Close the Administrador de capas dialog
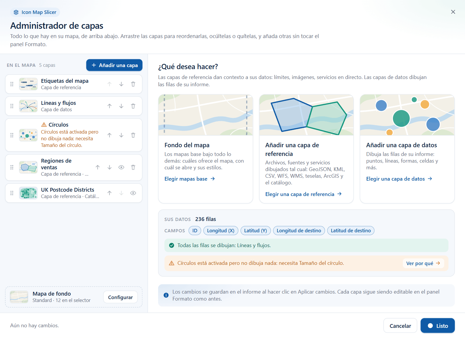 coord(453,12)
